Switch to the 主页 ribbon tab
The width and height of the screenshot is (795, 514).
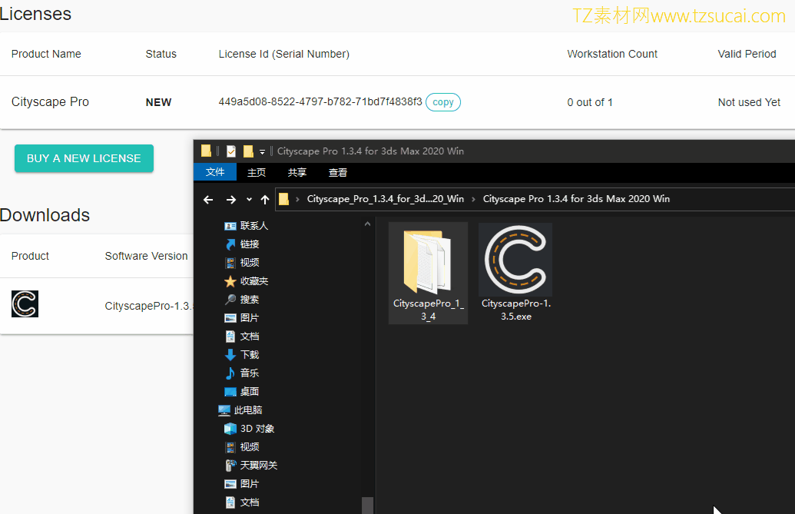(x=257, y=172)
